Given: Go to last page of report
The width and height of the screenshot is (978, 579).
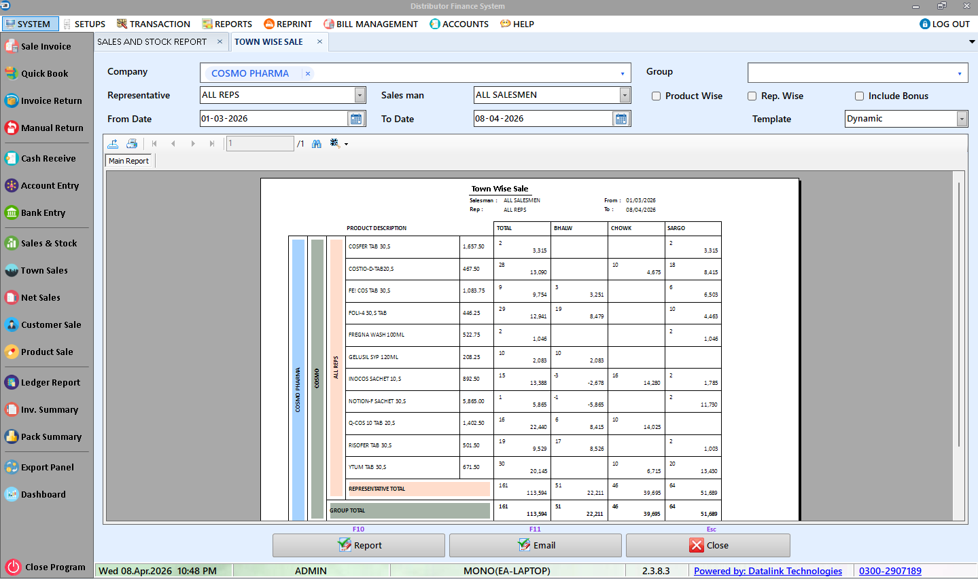Looking at the screenshot, I should pos(212,143).
